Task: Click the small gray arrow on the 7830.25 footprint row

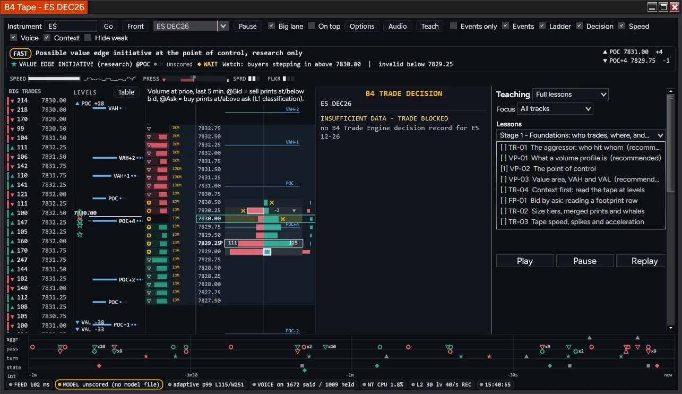Action: point(294,211)
